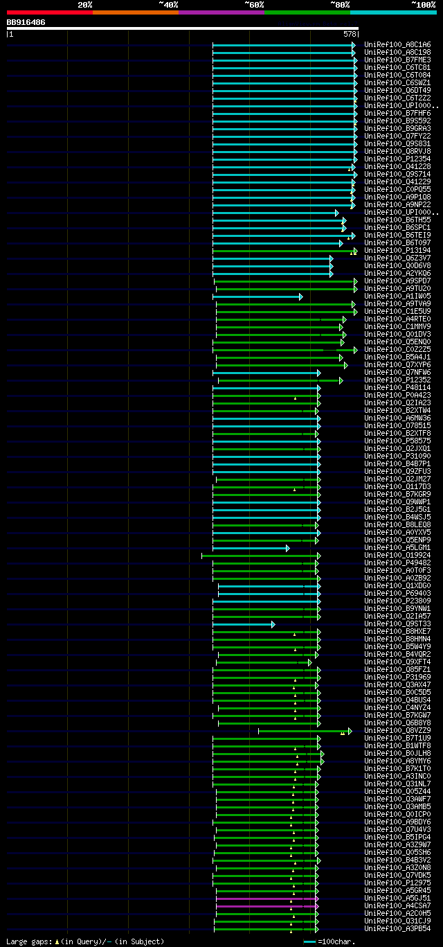Click the red 20% identity legend segment
This screenshot has width=443, height=947.
click(49, 12)
